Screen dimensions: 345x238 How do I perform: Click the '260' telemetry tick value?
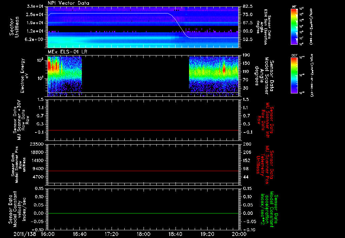[247, 144]
